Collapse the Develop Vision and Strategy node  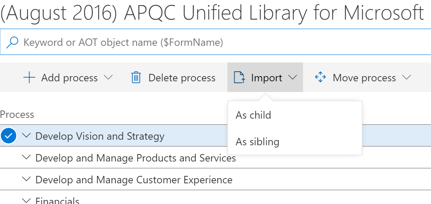point(26,136)
